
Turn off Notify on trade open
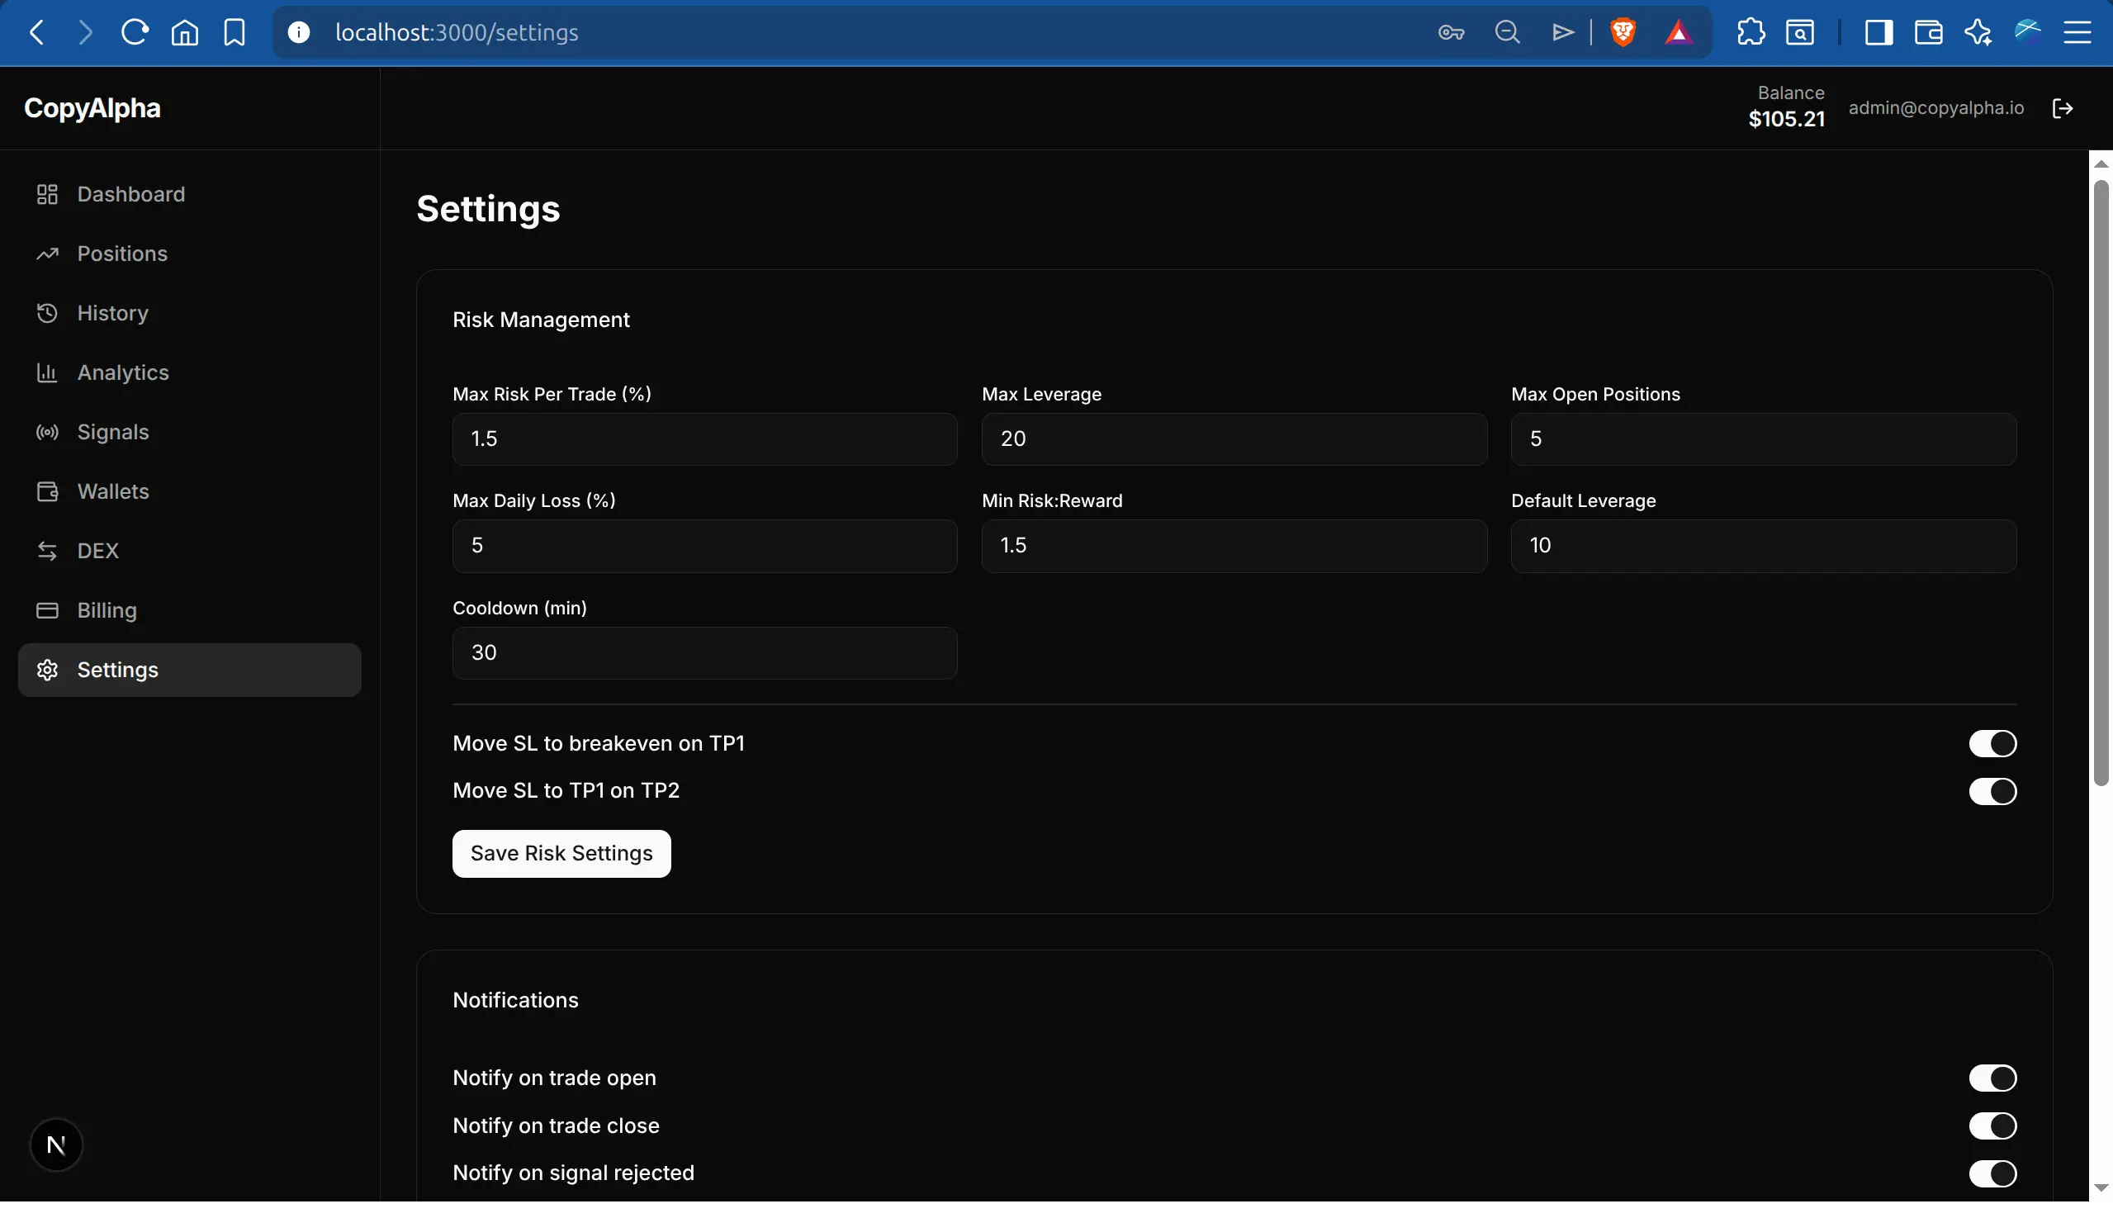1992,1078
